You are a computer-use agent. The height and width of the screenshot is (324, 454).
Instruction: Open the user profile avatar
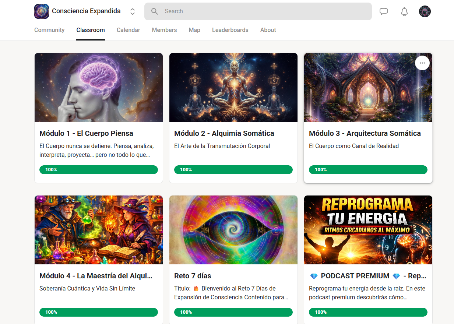point(425,11)
